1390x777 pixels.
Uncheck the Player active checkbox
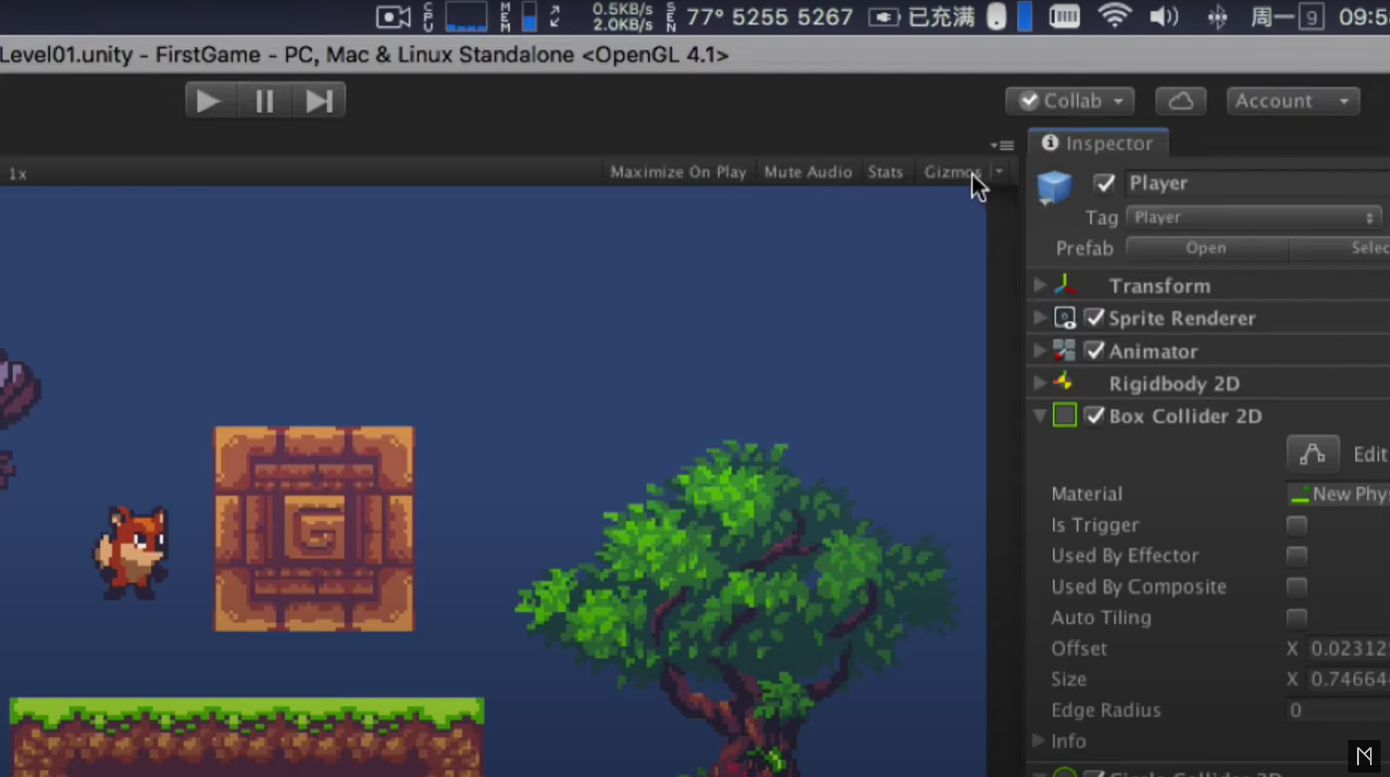point(1104,183)
